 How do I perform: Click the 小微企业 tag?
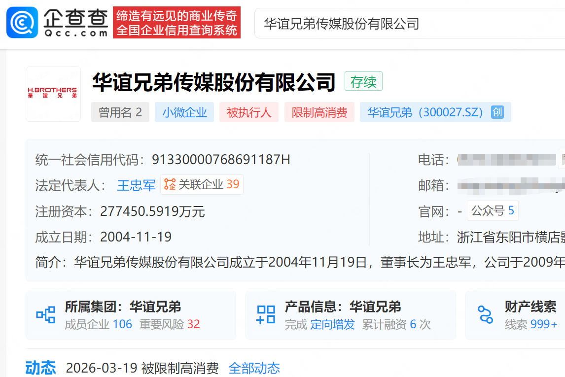coord(184,112)
